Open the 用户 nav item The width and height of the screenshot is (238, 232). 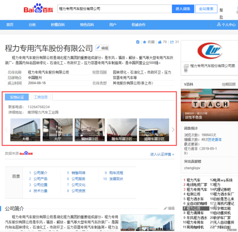113,25
